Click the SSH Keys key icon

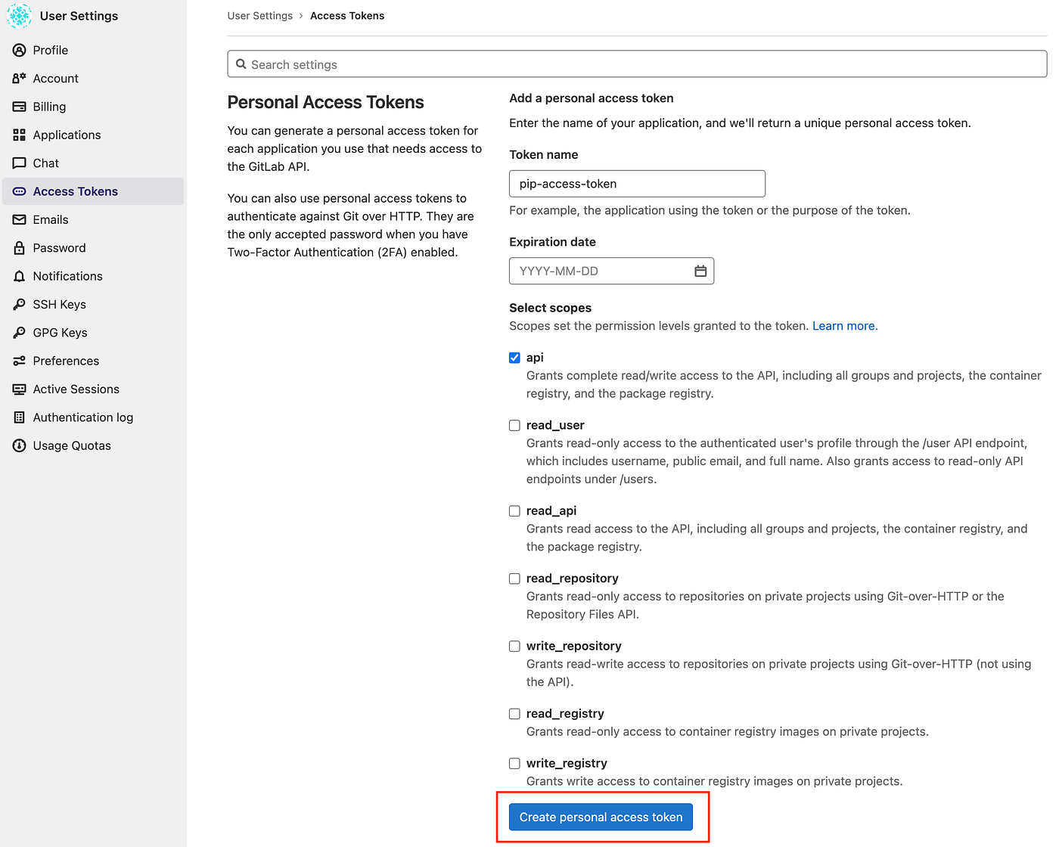[x=20, y=304]
